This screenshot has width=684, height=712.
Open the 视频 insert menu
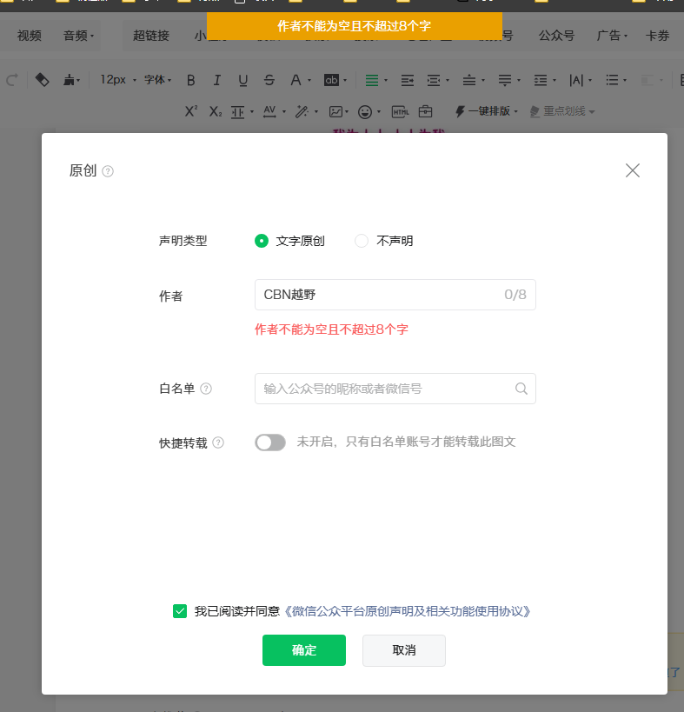tap(30, 36)
